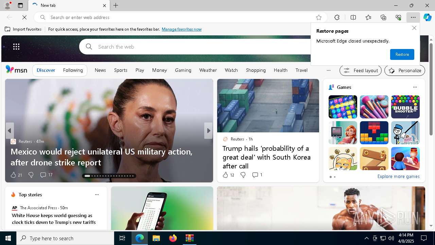This screenshot has width=435, height=245.
Task: Open File Explorer from taskbar
Action: 156,238
